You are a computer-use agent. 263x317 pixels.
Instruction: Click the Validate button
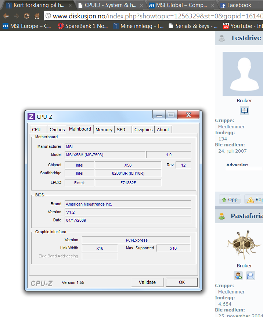click(x=147, y=282)
